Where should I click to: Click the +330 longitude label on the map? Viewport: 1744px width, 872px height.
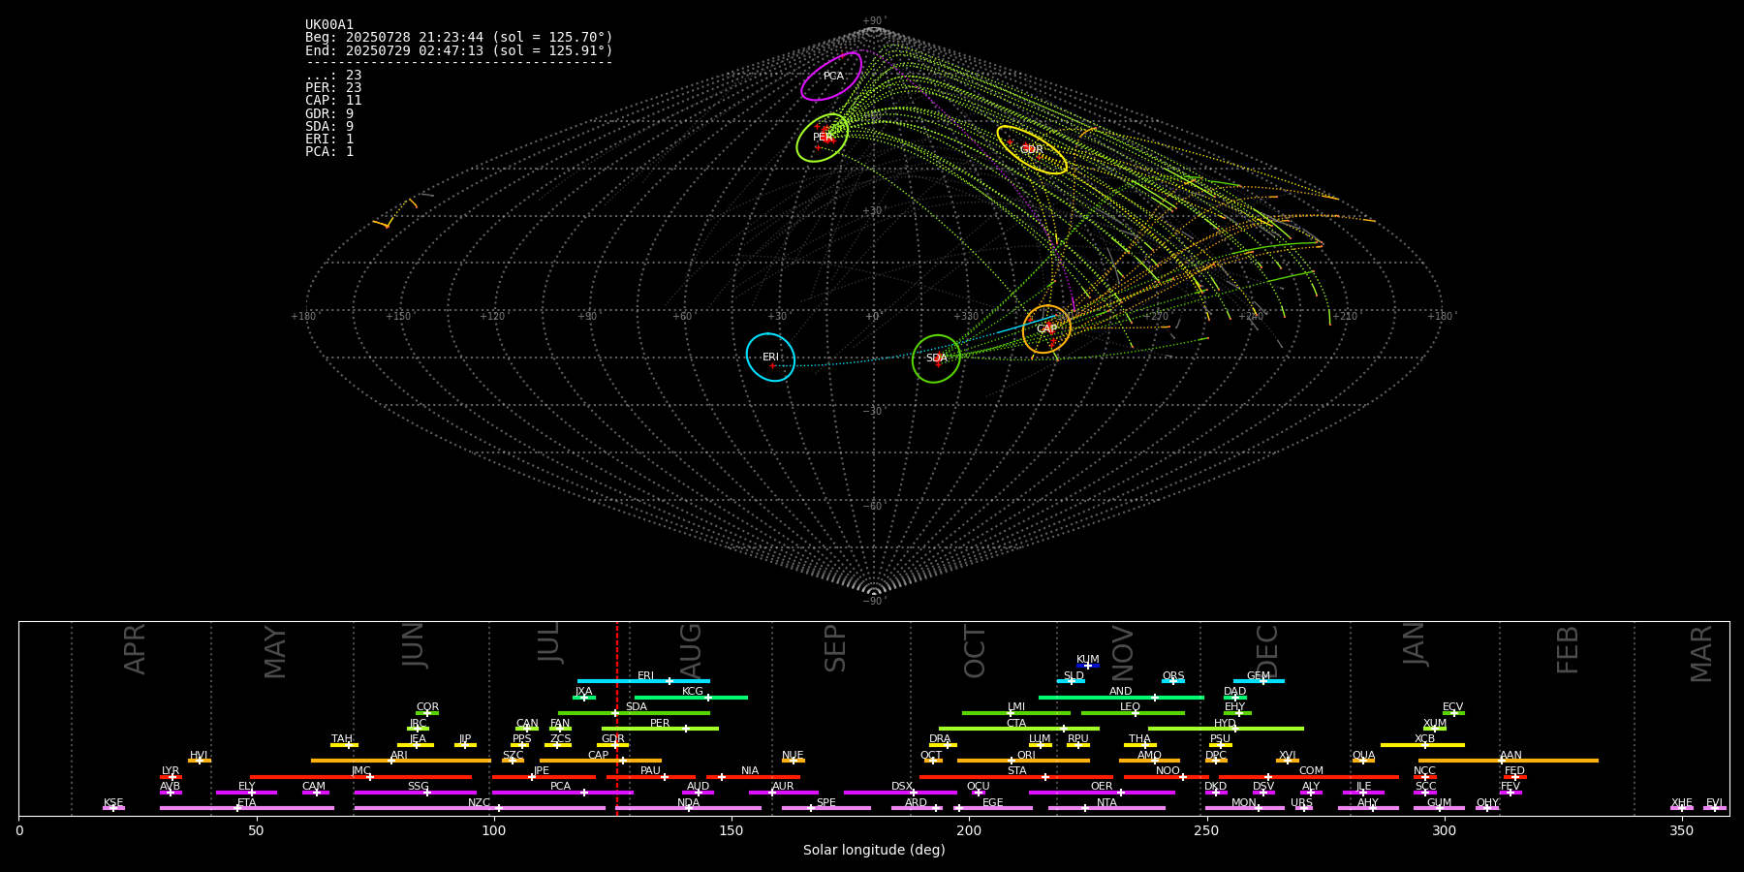click(966, 317)
